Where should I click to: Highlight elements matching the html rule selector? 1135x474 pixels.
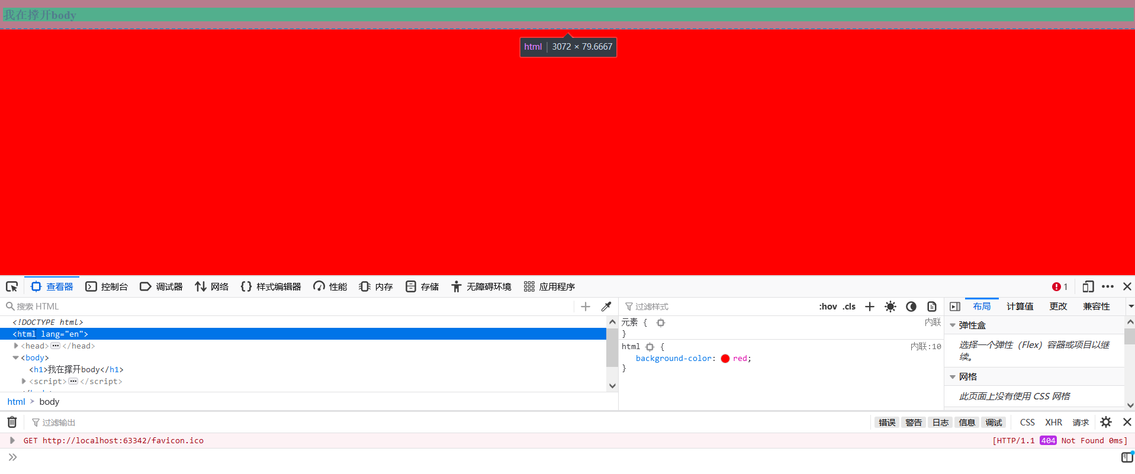pyautogui.click(x=650, y=347)
